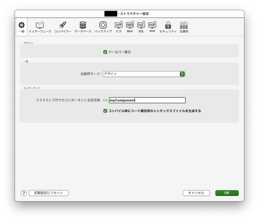Click the help question mark button
259x221 pixels.
point(24,193)
